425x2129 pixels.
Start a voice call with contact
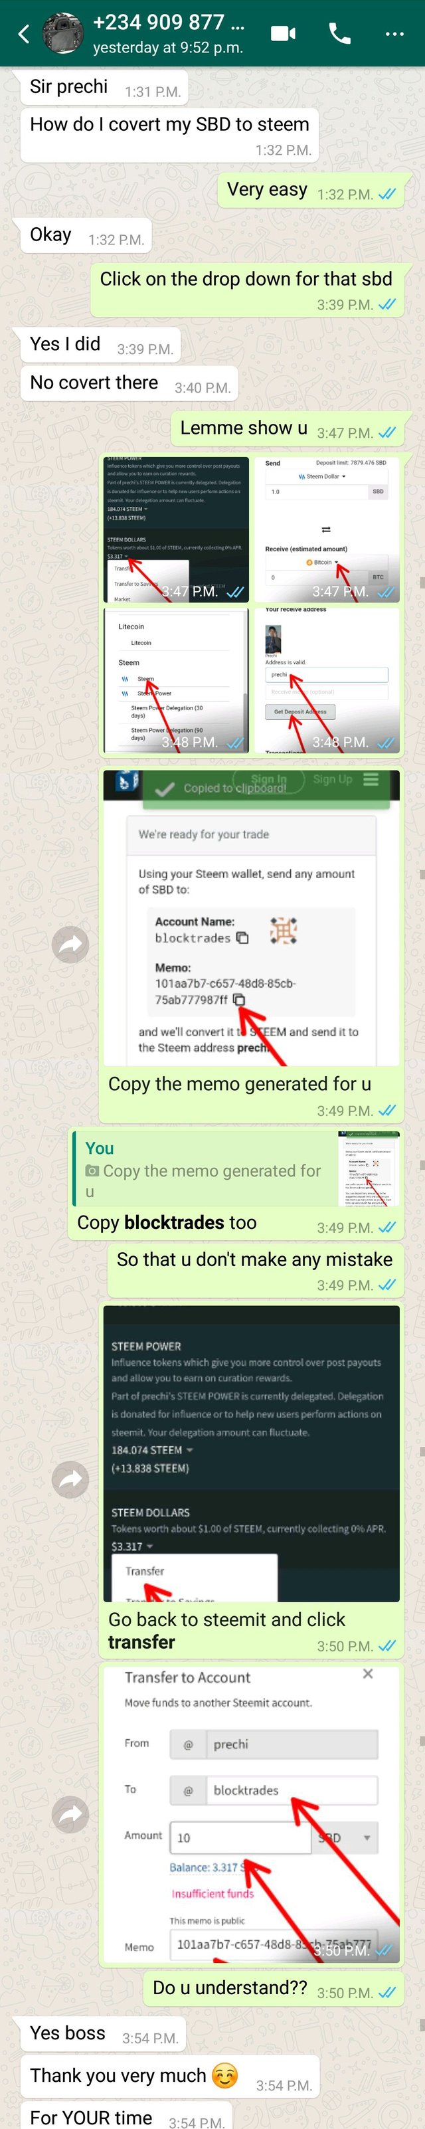pyautogui.click(x=340, y=33)
